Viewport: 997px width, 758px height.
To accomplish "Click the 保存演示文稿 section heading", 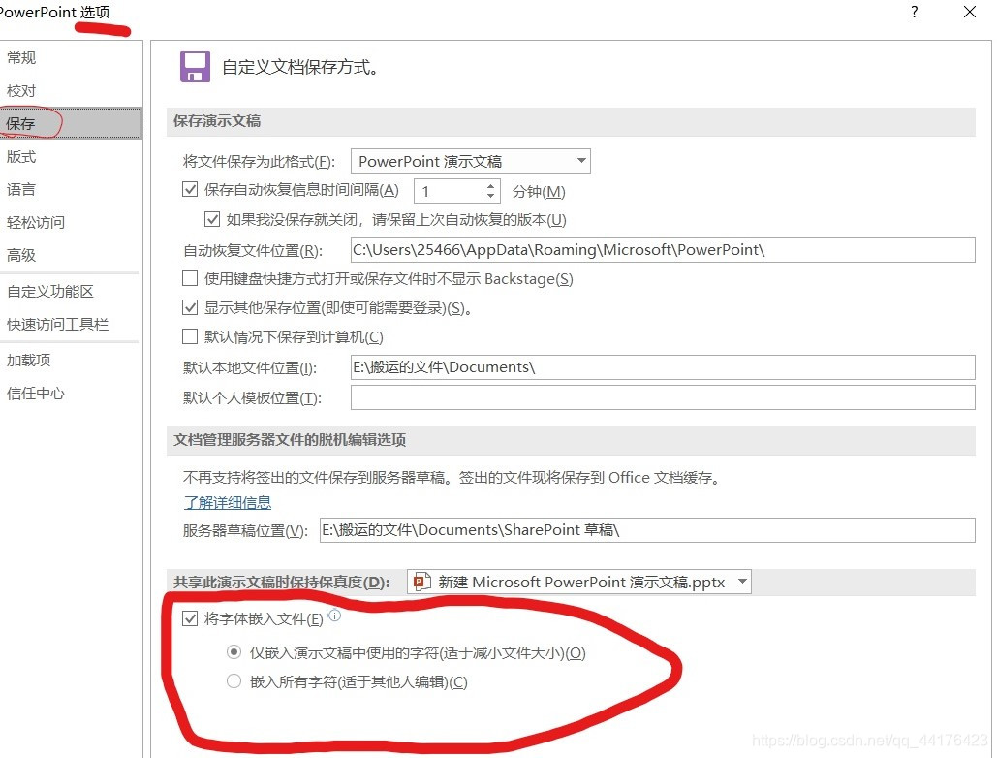I will (x=217, y=121).
